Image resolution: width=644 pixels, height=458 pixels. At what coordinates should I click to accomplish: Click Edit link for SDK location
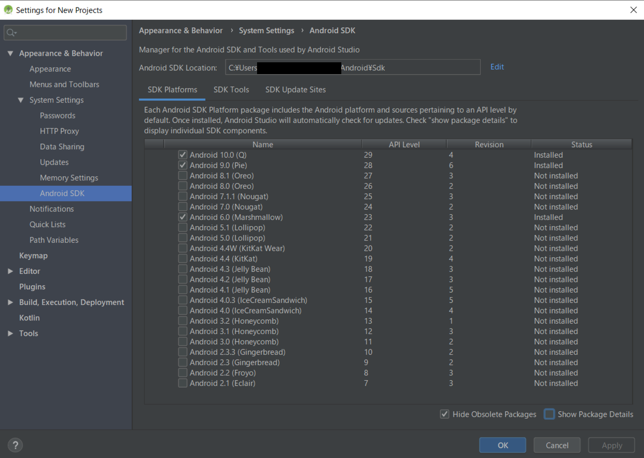click(x=497, y=67)
